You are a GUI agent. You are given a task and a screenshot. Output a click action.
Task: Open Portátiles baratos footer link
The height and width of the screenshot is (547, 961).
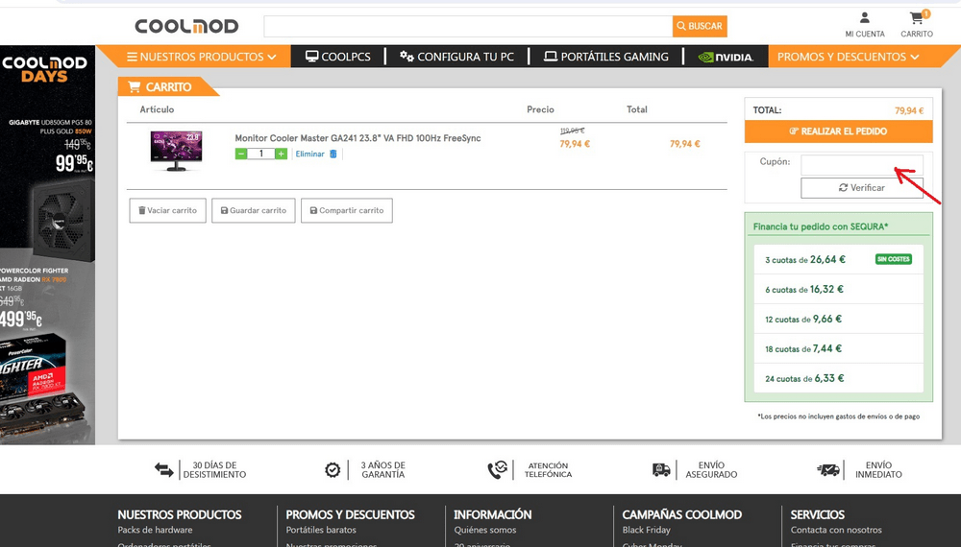[321, 530]
